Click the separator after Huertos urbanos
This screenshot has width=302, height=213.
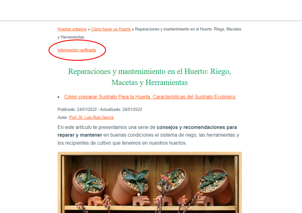coord(89,29)
